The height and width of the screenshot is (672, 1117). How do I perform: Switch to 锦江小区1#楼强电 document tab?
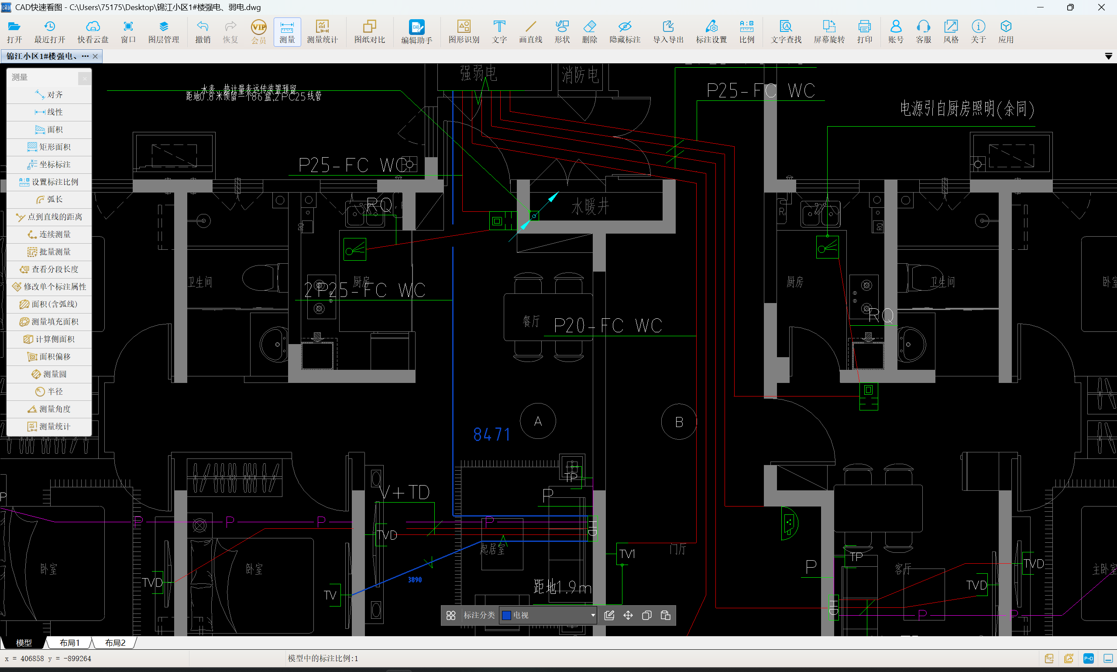pos(47,56)
